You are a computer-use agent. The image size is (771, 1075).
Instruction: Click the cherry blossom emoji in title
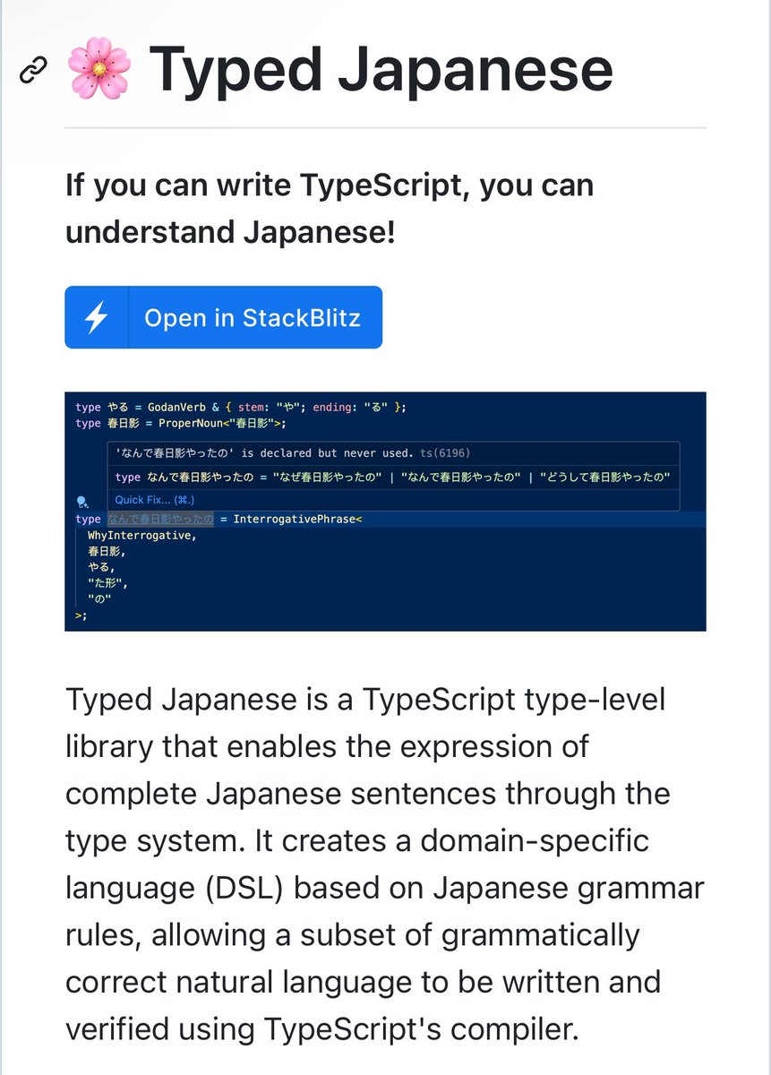pos(99,68)
